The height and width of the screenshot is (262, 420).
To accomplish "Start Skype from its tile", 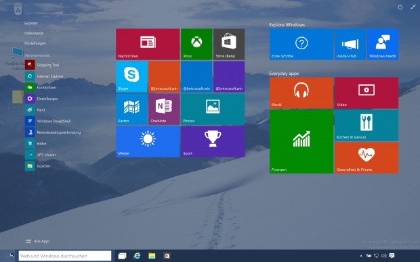I will point(131,77).
